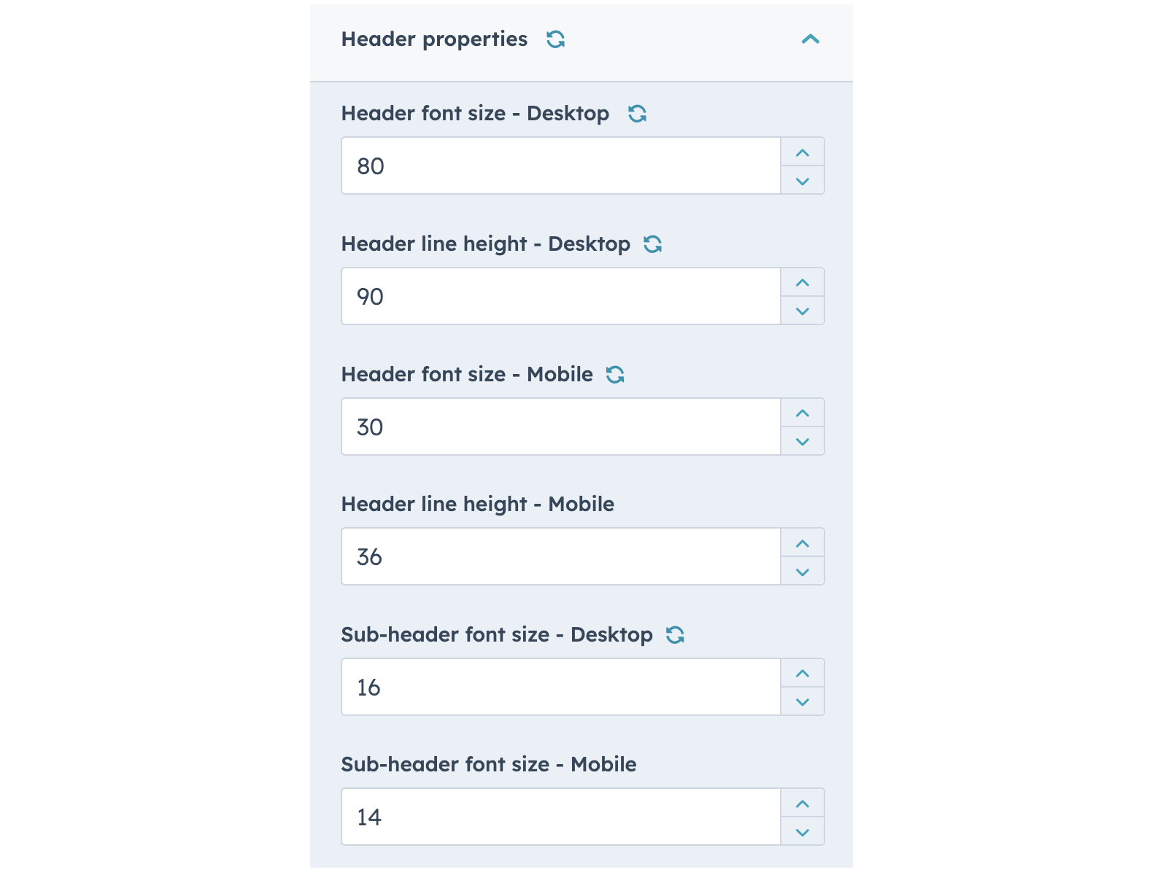Click the Header font size Desktop field
The width and height of the screenshot is (1163, 872).
coord(560,166)
